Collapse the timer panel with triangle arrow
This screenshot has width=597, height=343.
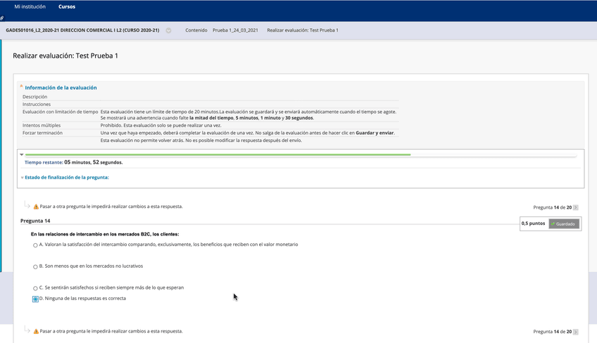click(21, 154)
